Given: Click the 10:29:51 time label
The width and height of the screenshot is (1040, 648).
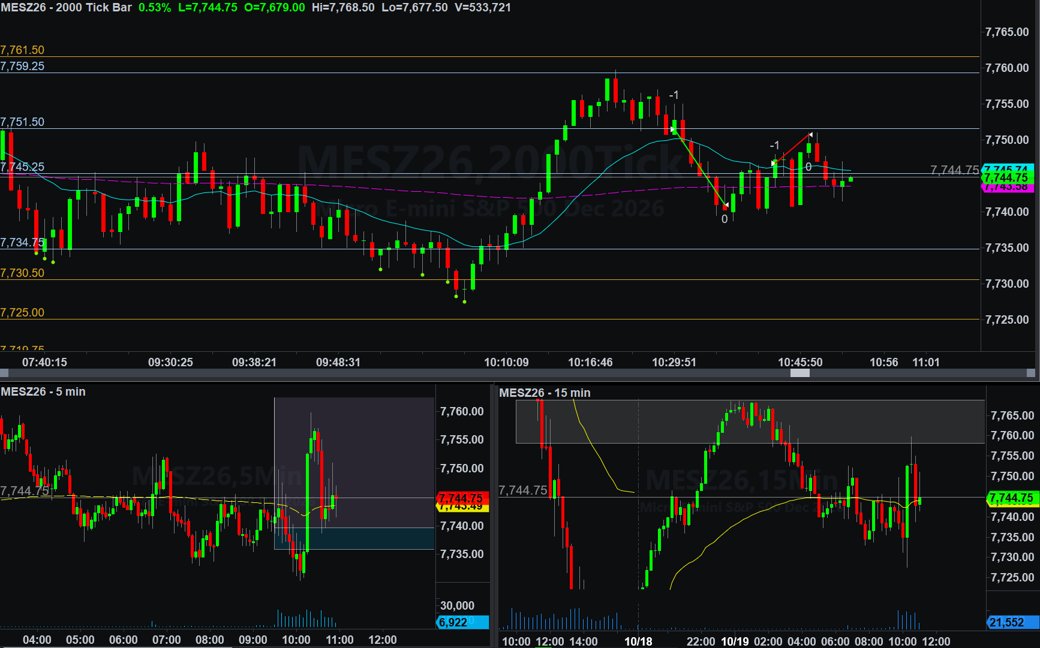Looking at the screenshot, I should (x=674, y=362).
